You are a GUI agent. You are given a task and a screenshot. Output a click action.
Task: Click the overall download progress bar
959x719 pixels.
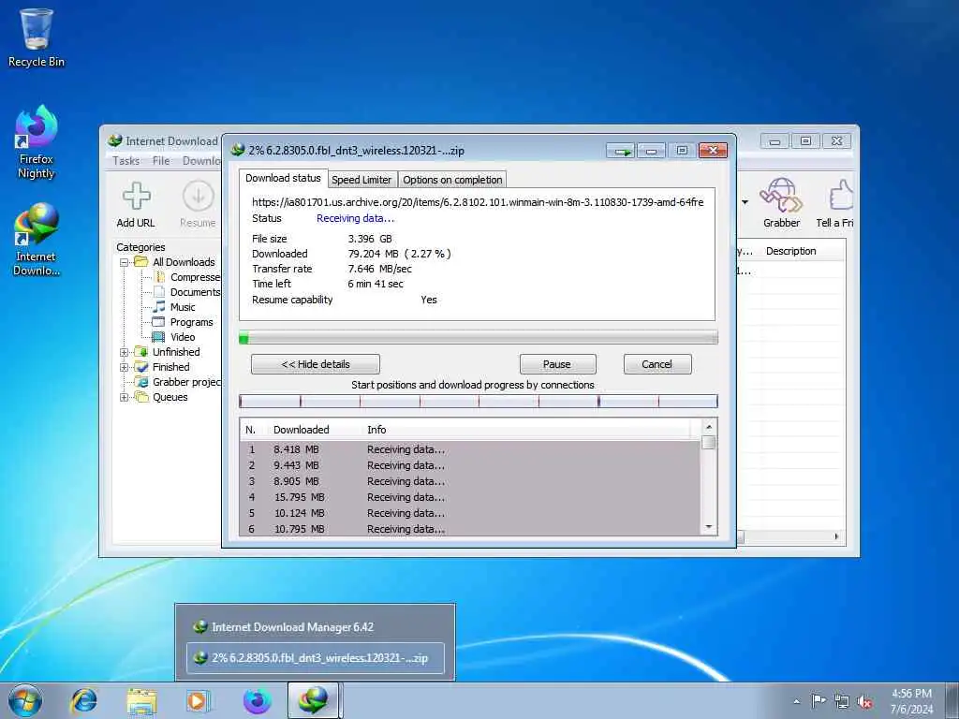[x=479, y=337]
